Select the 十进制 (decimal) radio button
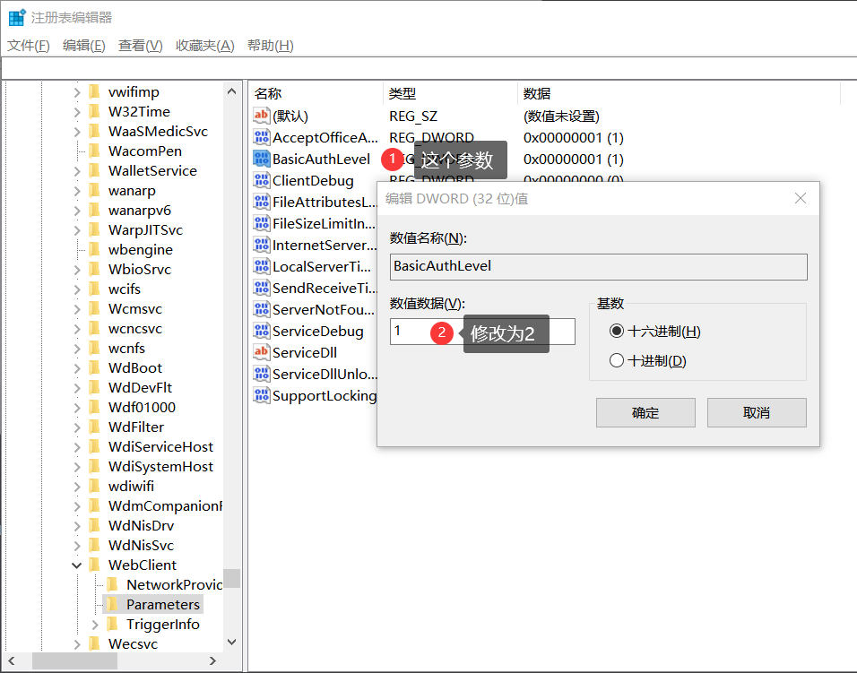The height and width of the screenshot is (673, 857). [x=616, y=361]
